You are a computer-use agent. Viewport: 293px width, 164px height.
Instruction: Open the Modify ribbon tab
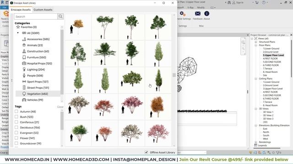(201, 8)
